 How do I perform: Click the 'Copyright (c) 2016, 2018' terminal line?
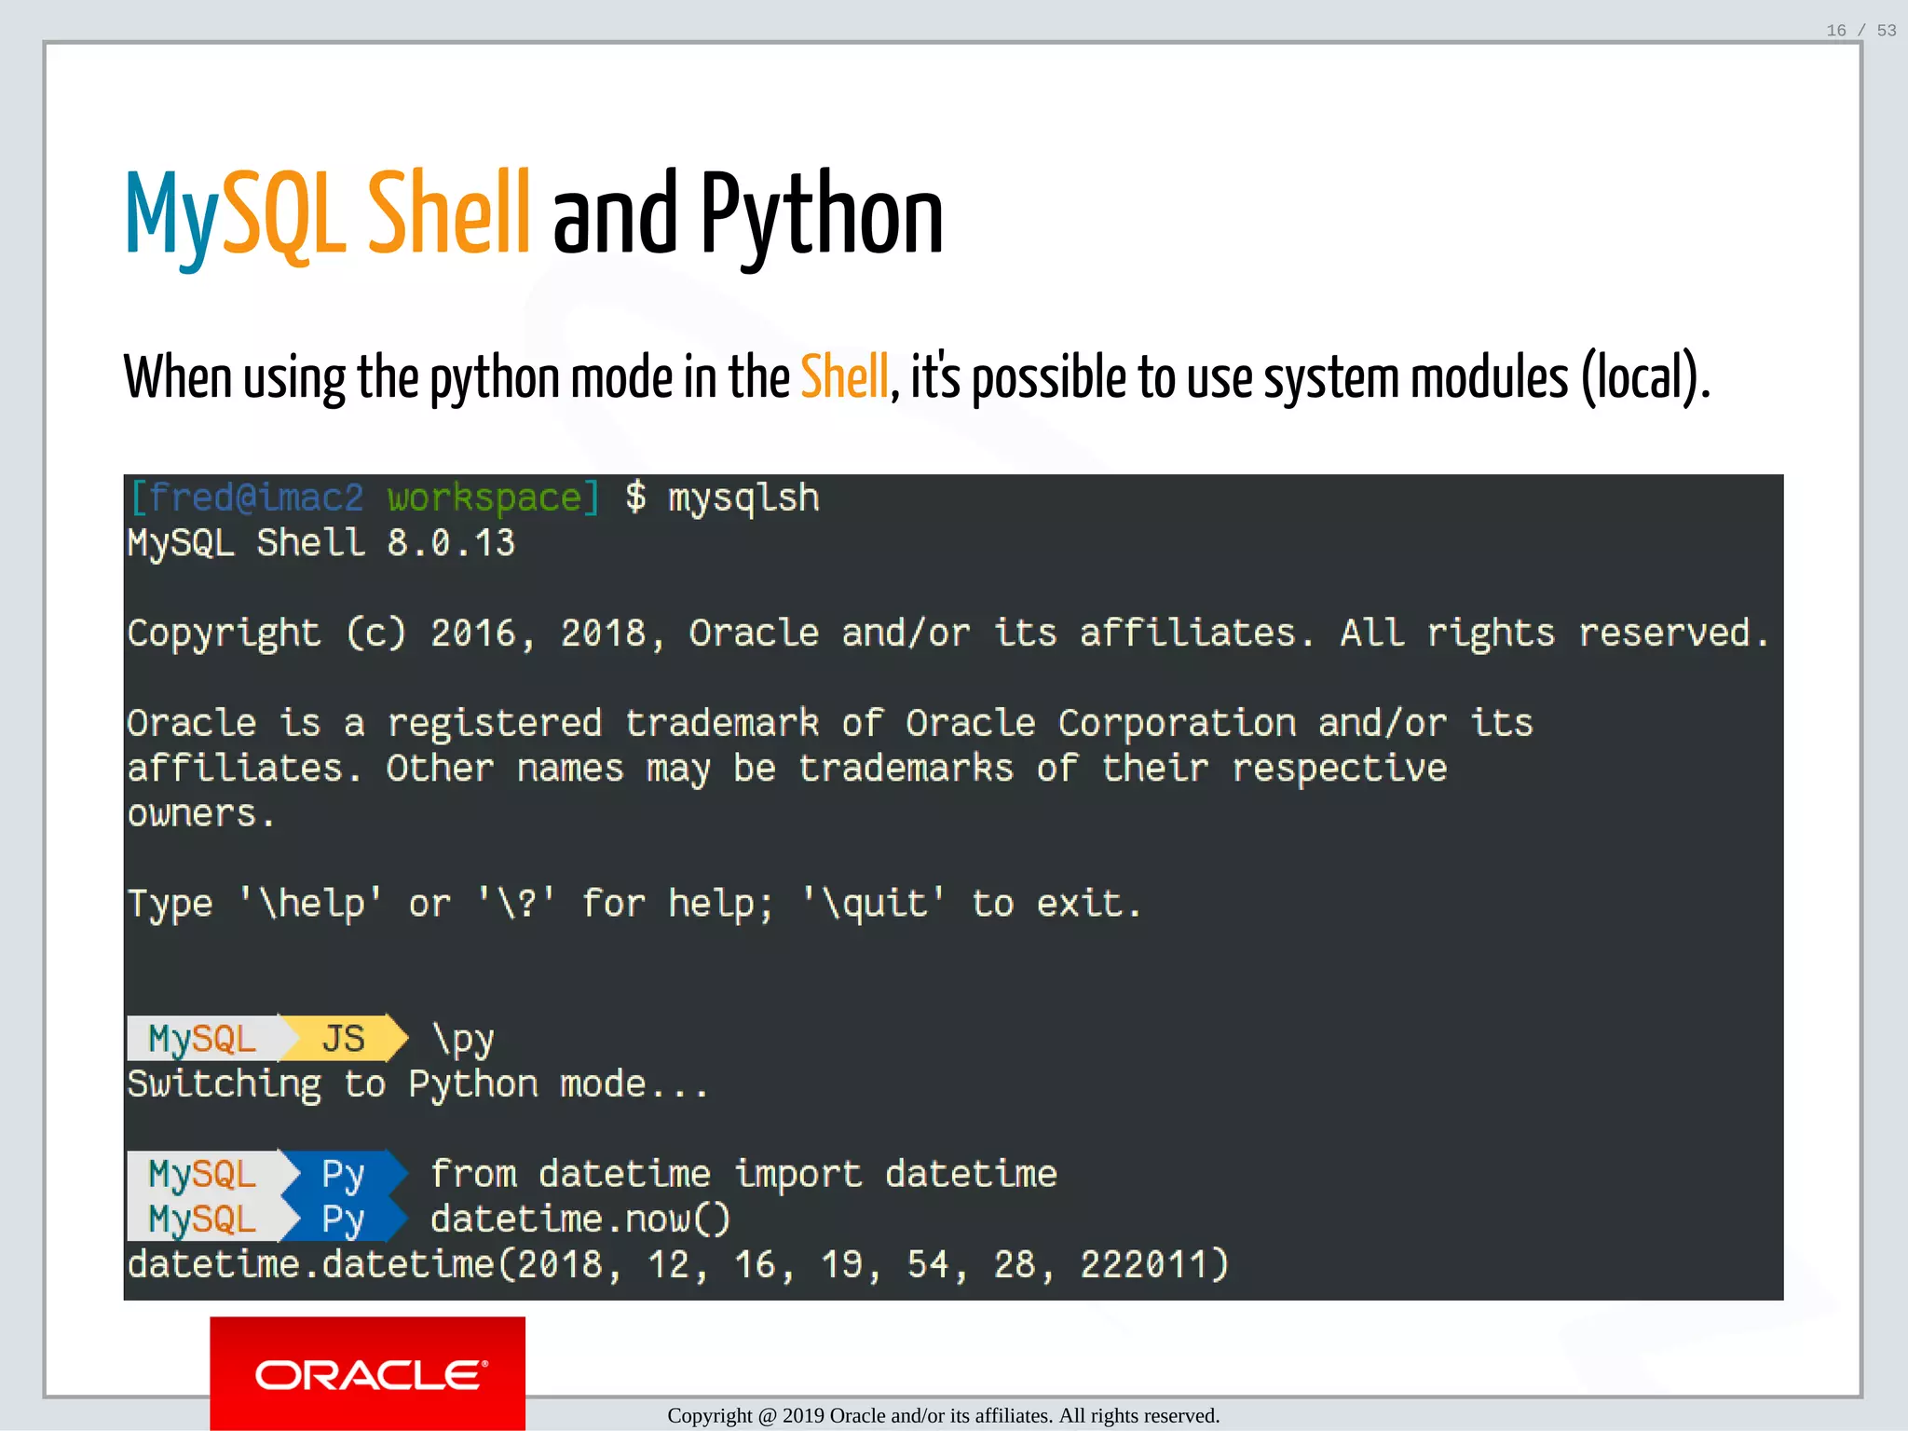point(947,633)
